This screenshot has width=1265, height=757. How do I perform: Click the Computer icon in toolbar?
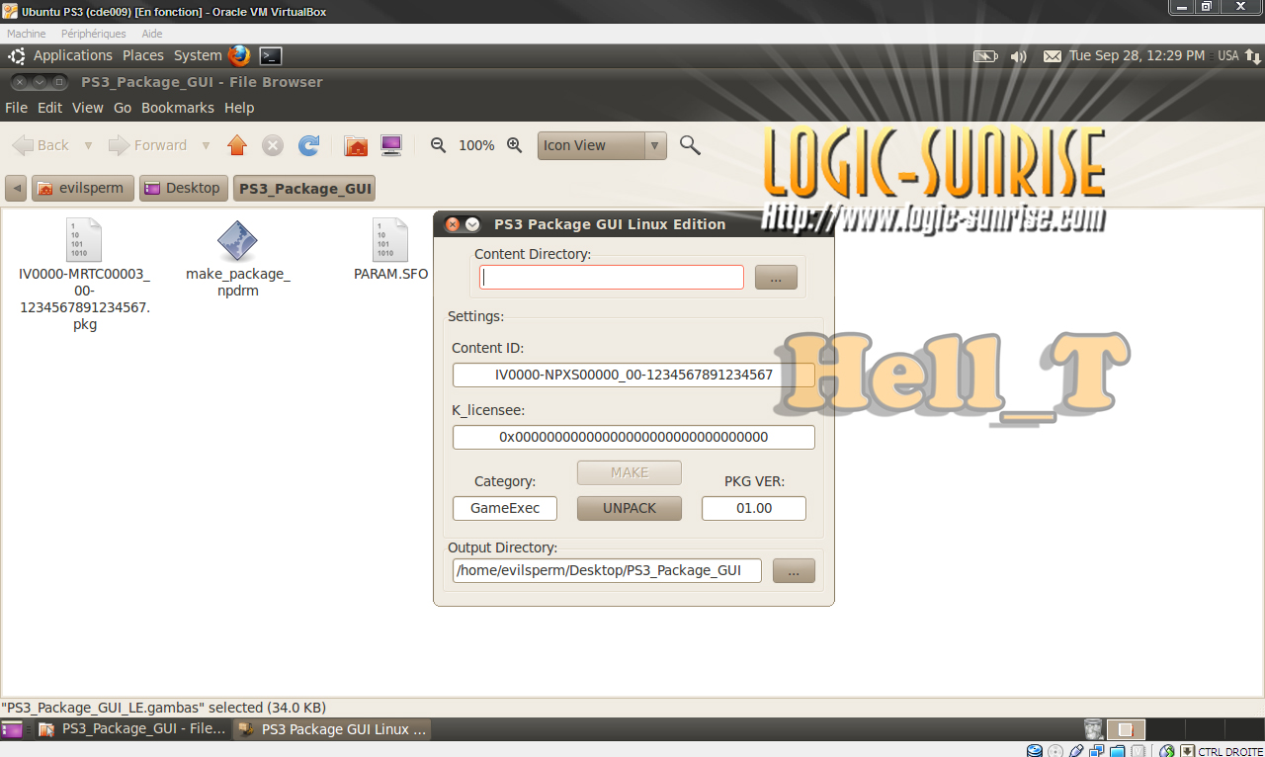(391, 145)
